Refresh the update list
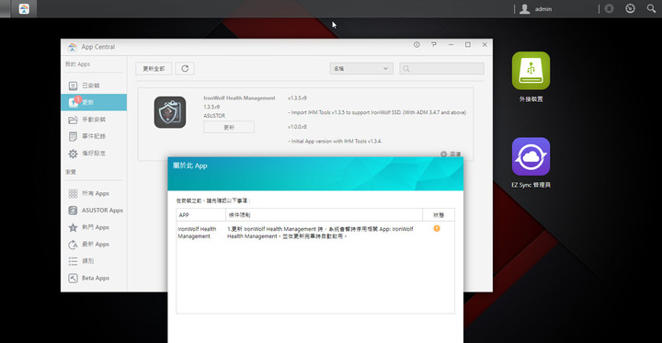The image size is (662, 343). 185,68
